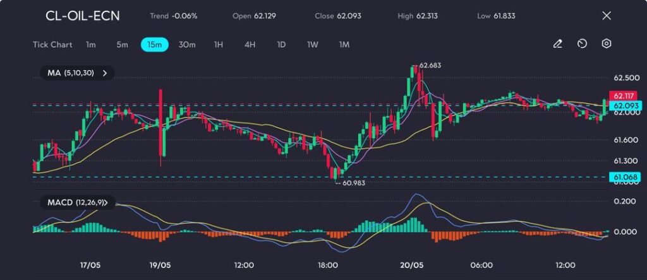
Task: Select the 1m timeframe
Action: coord(91,45)
